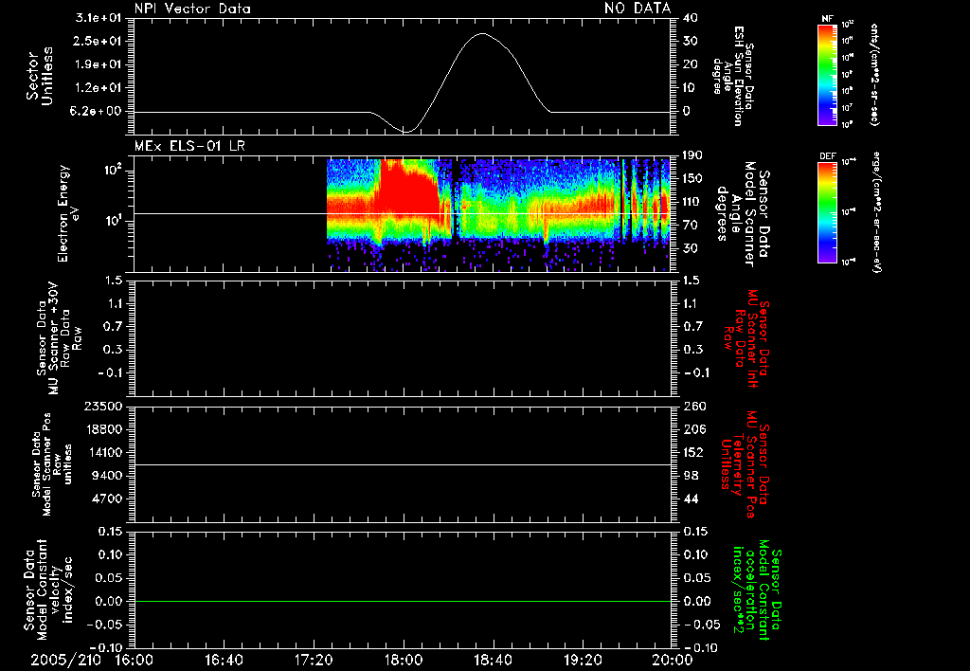Image resolution: width=970 pixels, height=671 pixels.
Task: Click the "70" scanner angle tick label
Action: click(x=691, y=225)
